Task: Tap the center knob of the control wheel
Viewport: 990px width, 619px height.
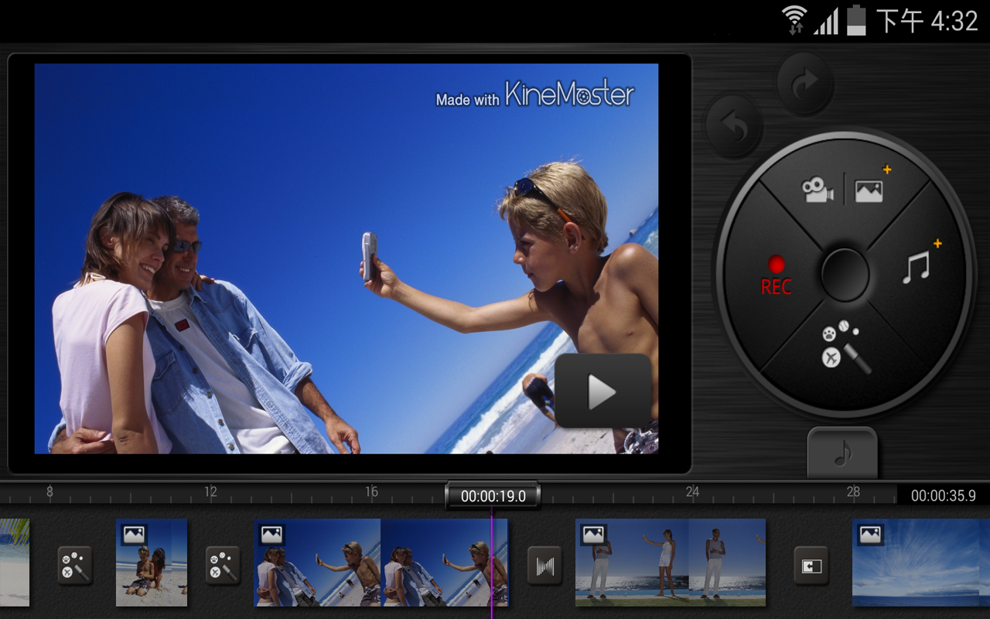Action: coord(845,275)
